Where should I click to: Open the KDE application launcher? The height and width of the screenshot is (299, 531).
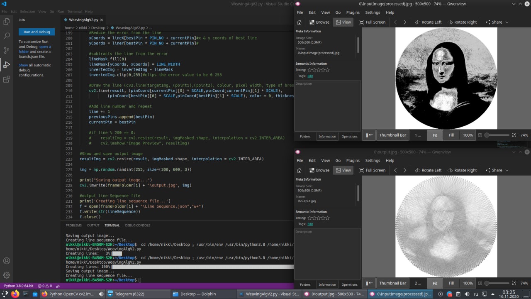point(5,294)
